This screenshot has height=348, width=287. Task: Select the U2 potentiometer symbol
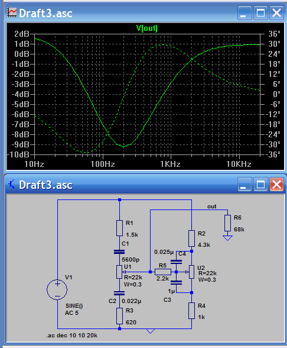tap(191, 272)
